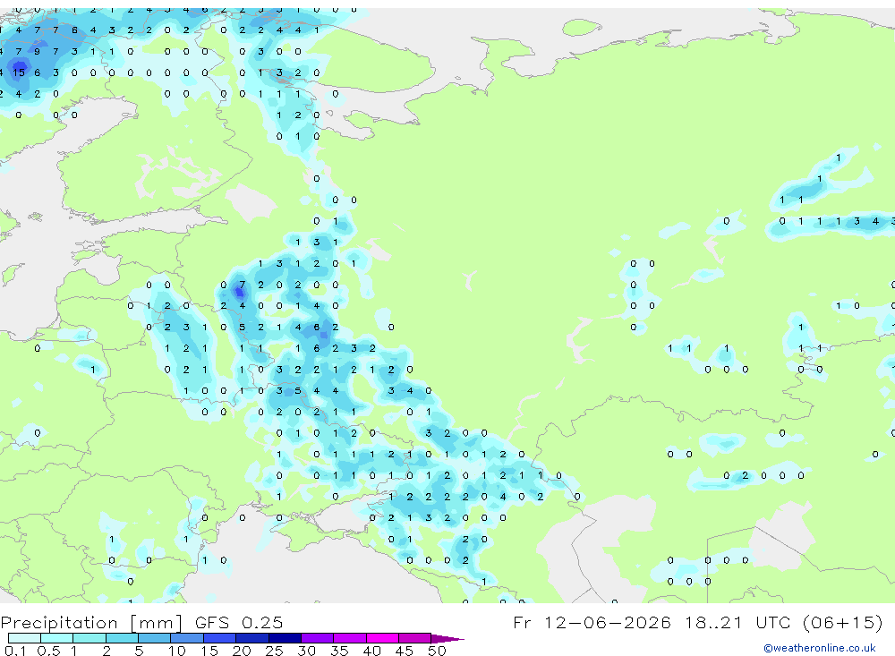This screenshot has width=895, height=656.
Task: Click the 45–50 mm dark magenta legend swatch
Action: [x=414, y=638]
